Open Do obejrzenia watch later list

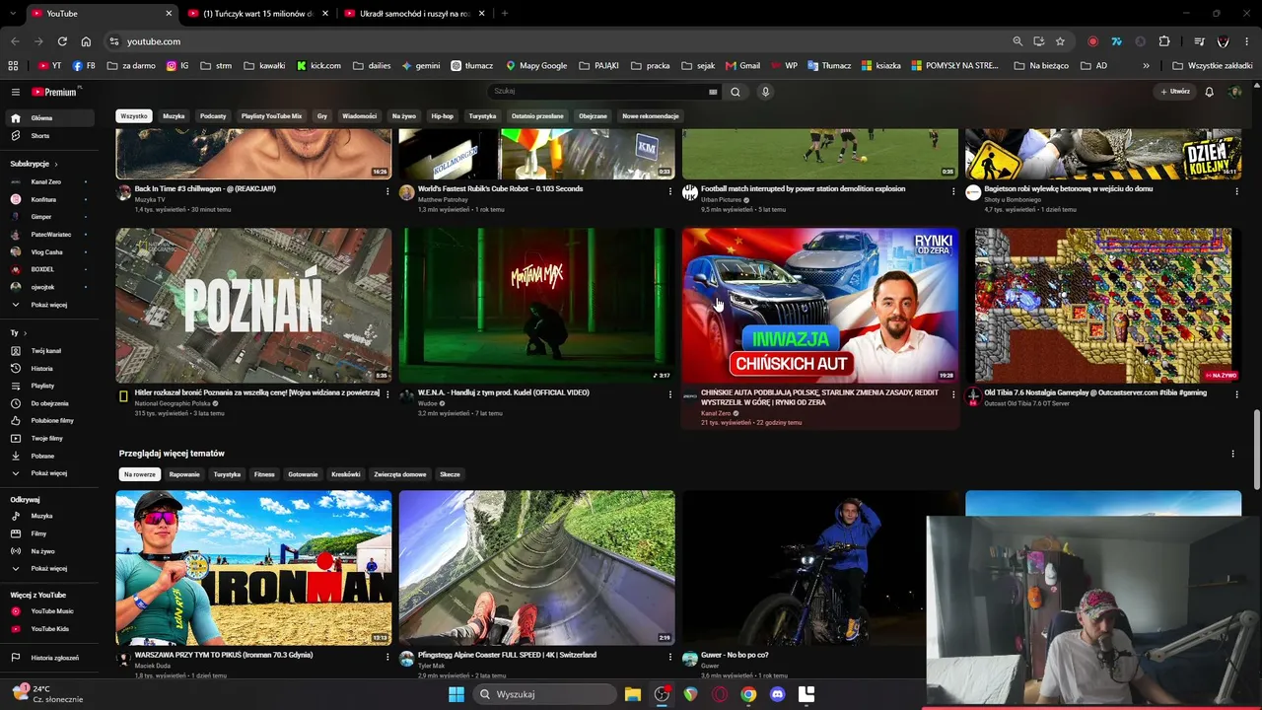(x=47, y=403)
